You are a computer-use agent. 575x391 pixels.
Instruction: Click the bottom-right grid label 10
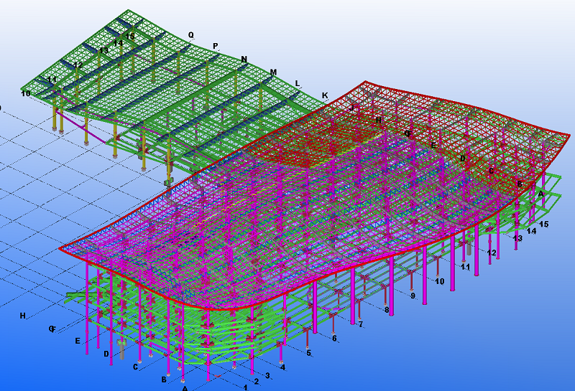pos(440,281)
